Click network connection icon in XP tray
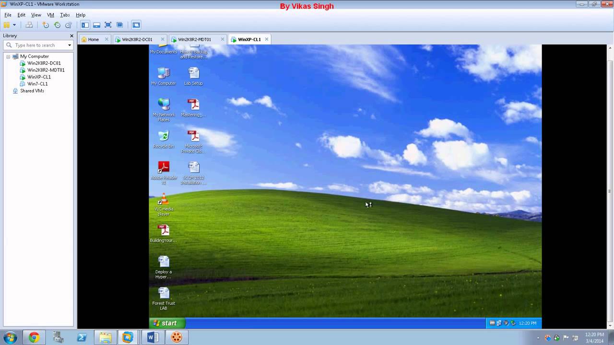The width and height of the screenshot is (614, 345). tap(499, 323)
